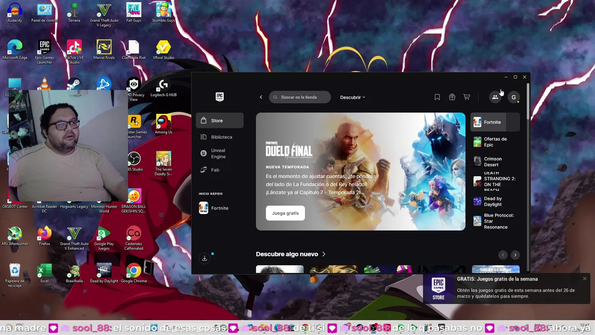Screen dimensions: 595x335
Task: Open Microsoft Edge desktop shortcut
Action: 15,50
